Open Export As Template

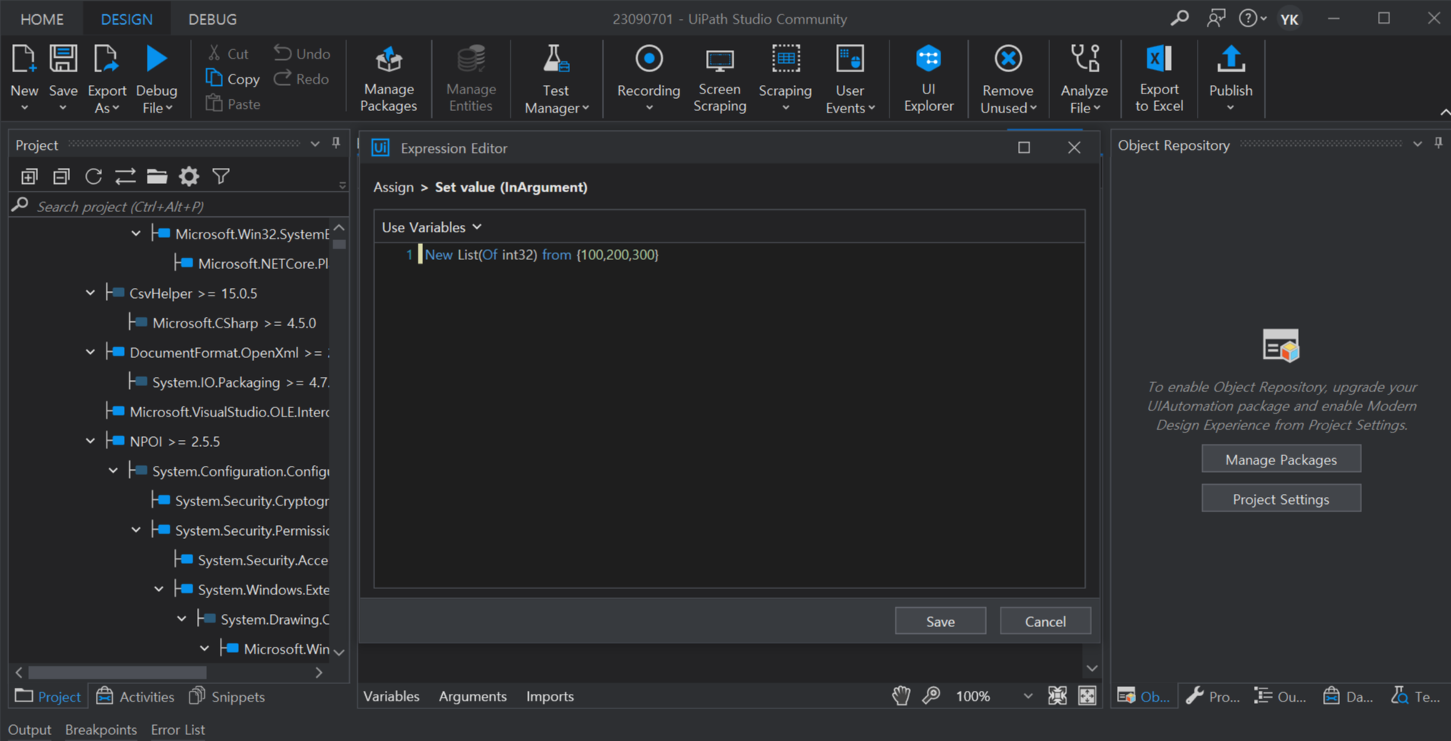(x=107, y=79)
